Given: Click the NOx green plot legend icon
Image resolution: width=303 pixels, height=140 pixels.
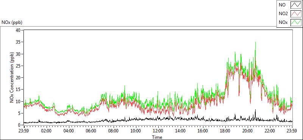Looking at the screenshot, I should click(x=296, y=22).
